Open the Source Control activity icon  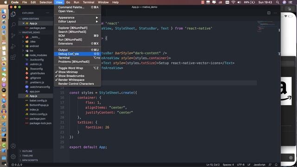pos(13,35)
